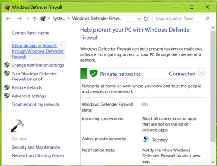Go forward with the right arrow
Viewport: 217px width, 166px height.
point(19,19)
